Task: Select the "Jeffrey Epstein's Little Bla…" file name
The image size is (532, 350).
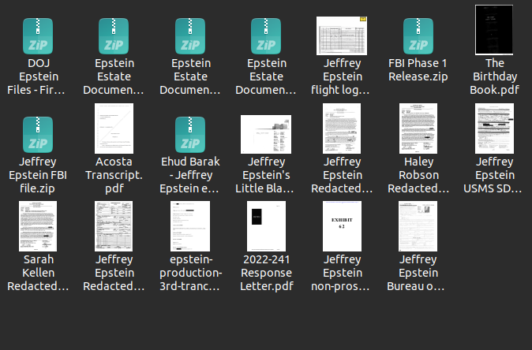Action: [266, 175]
